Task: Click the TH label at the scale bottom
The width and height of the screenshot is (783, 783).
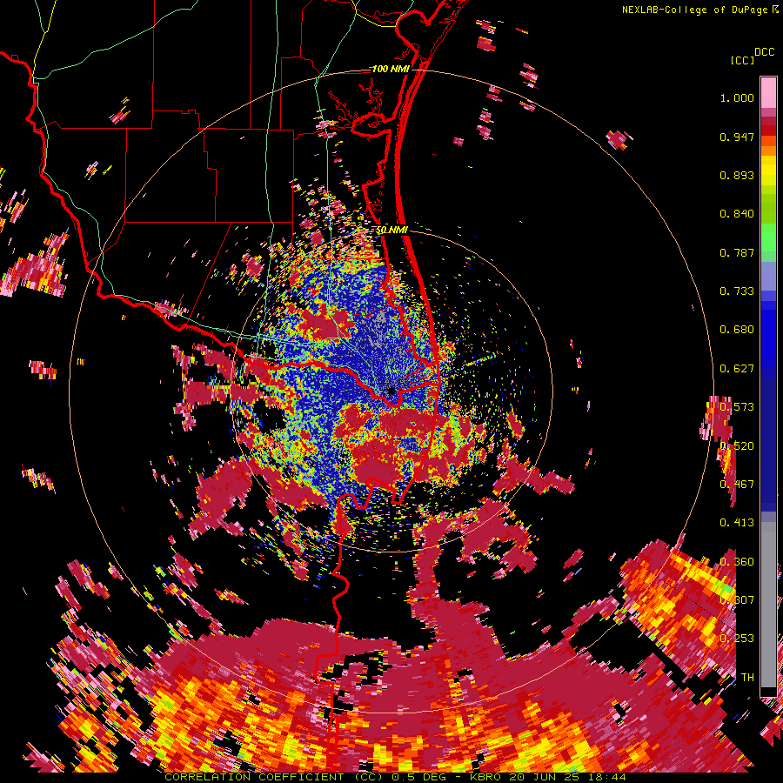Action: click(x=747, y=678)
